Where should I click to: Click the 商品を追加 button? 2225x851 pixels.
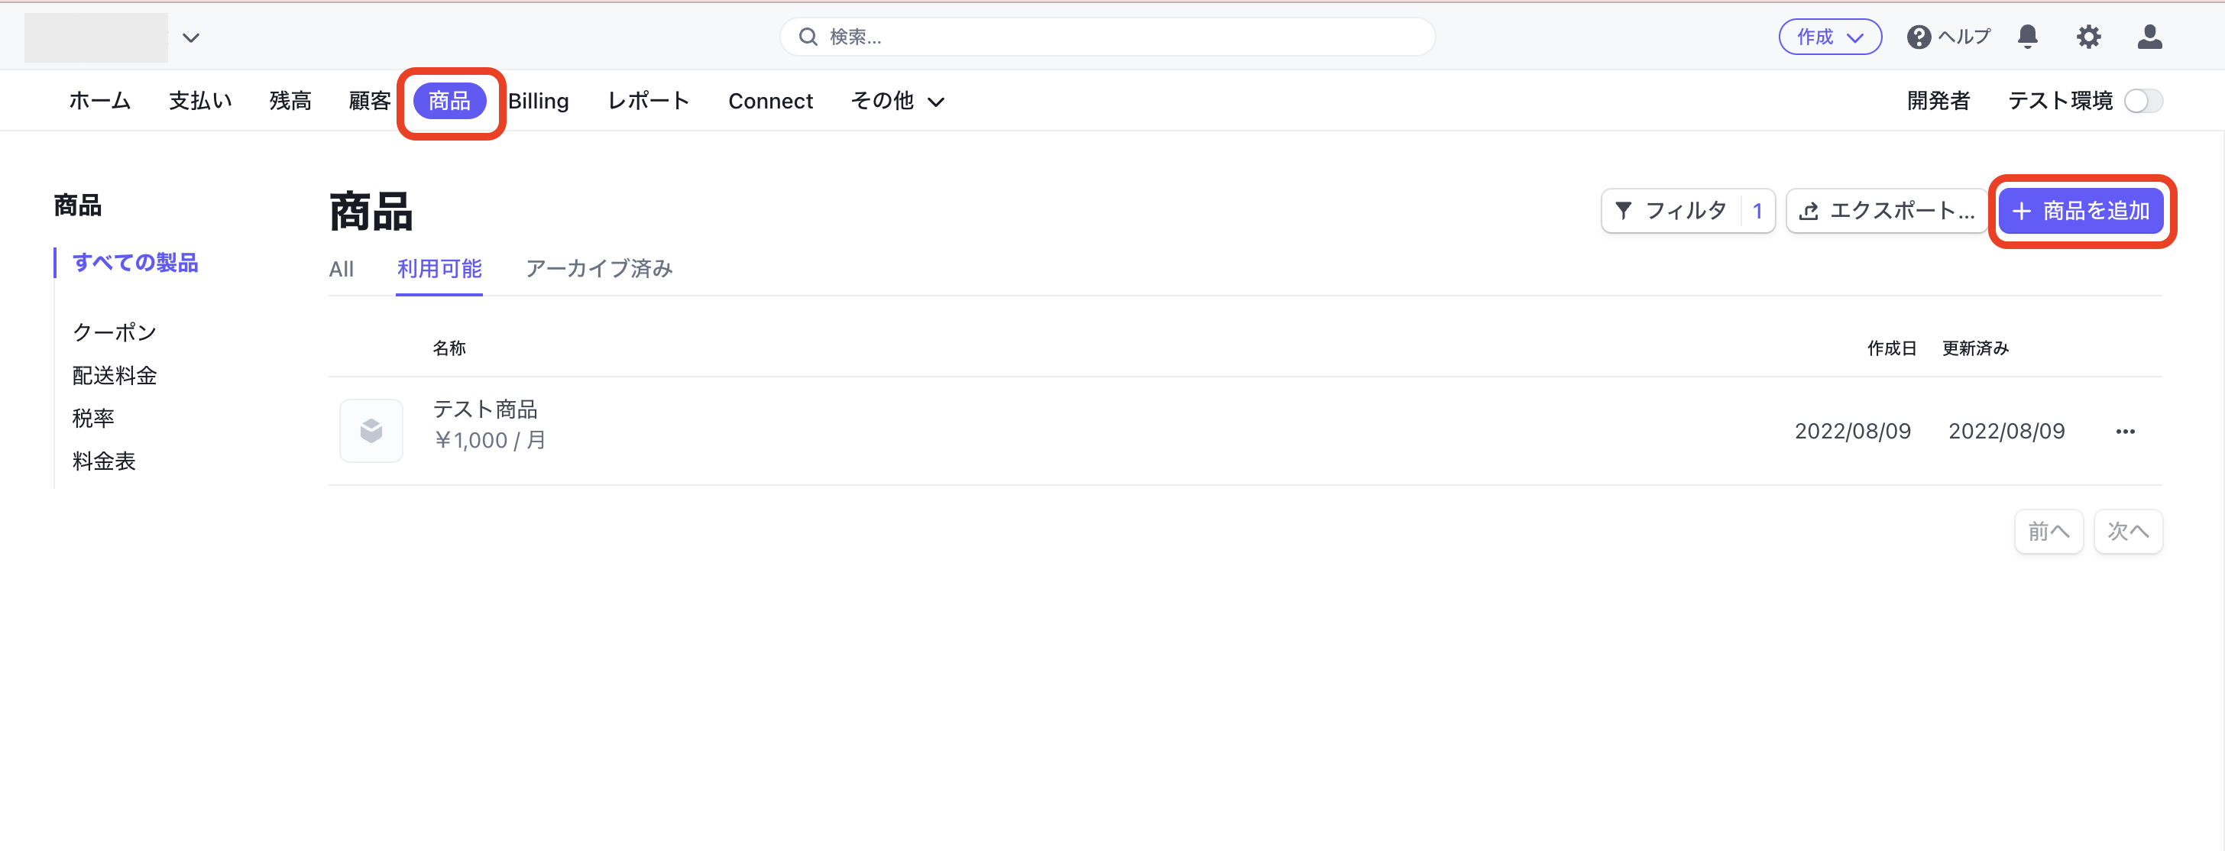click(2080, 211)
